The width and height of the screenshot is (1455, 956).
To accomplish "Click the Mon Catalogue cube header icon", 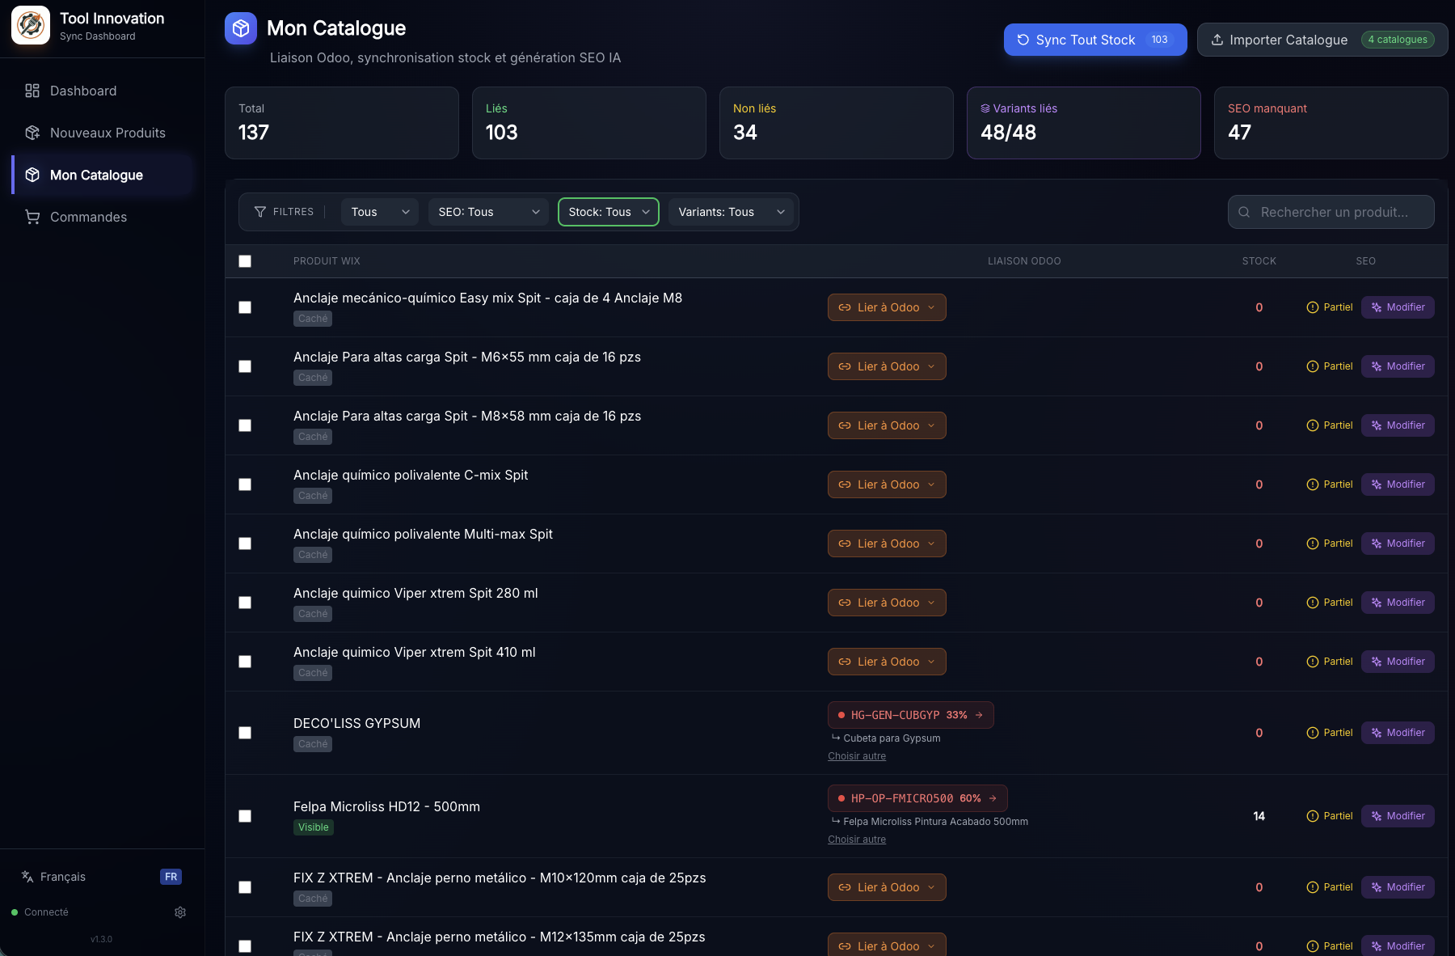I will (241, 29).
